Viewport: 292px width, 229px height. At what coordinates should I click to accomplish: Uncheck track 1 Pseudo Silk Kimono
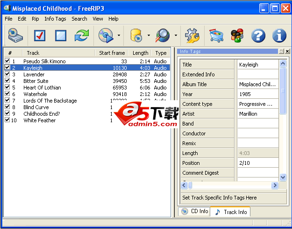(7, 61)
